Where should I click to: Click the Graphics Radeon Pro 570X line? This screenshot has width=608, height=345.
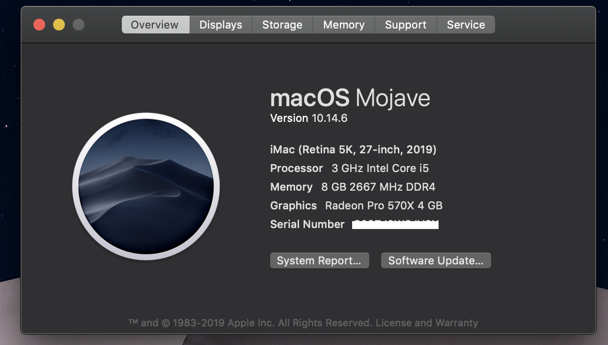356,205
